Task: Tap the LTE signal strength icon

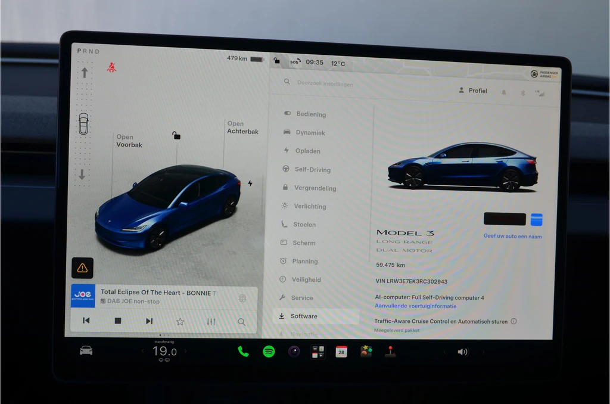Action: 540,93
